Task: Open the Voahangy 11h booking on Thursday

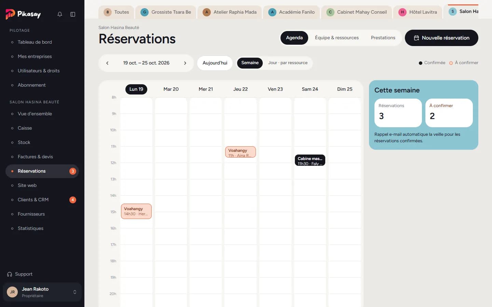Action: point(240,152)
